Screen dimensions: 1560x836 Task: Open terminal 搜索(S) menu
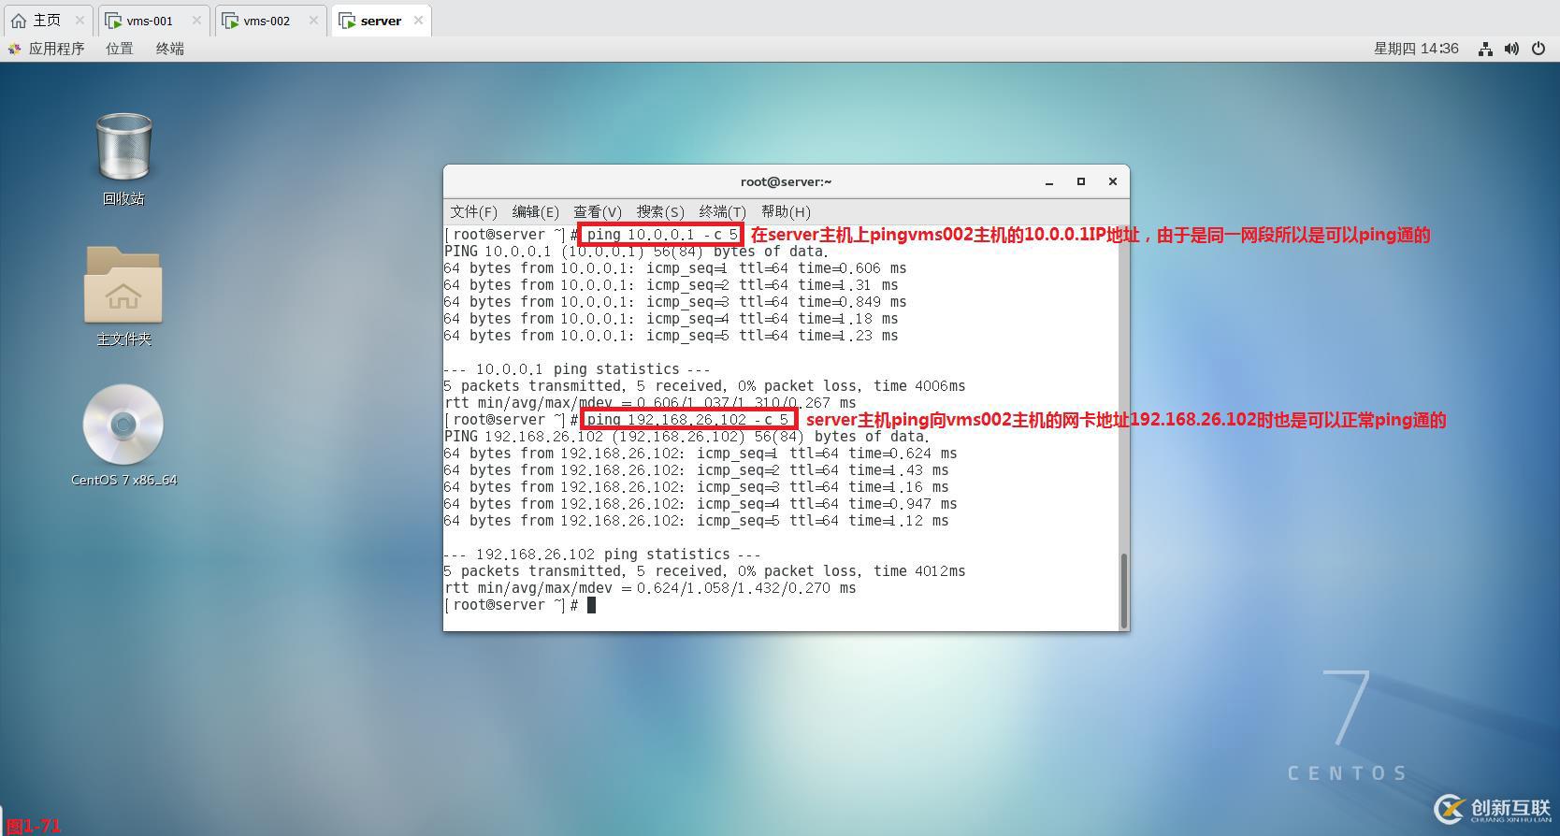point(659,211)
